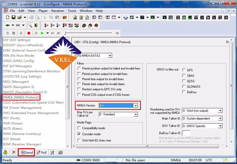Image resolution: width=237 pixels, height=164 pixels.
Task: Enable Compatibility mode checkbox
Action: (79, 128)
